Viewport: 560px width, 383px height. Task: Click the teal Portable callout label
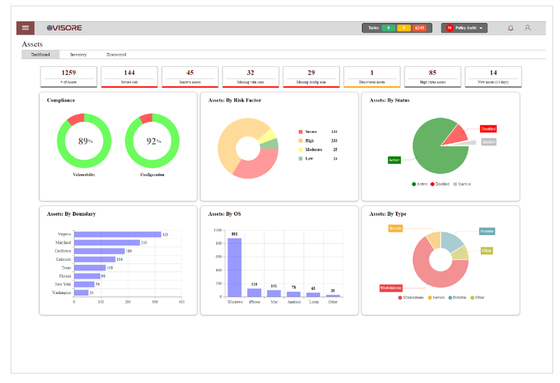pyautogui.click(x=487, y=231)
